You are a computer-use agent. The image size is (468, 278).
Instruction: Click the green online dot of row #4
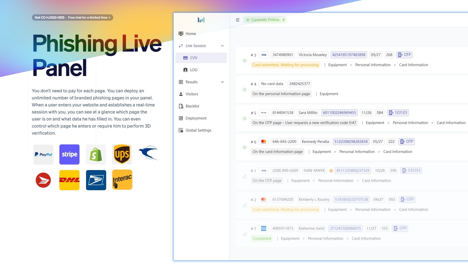coord(245,90)
